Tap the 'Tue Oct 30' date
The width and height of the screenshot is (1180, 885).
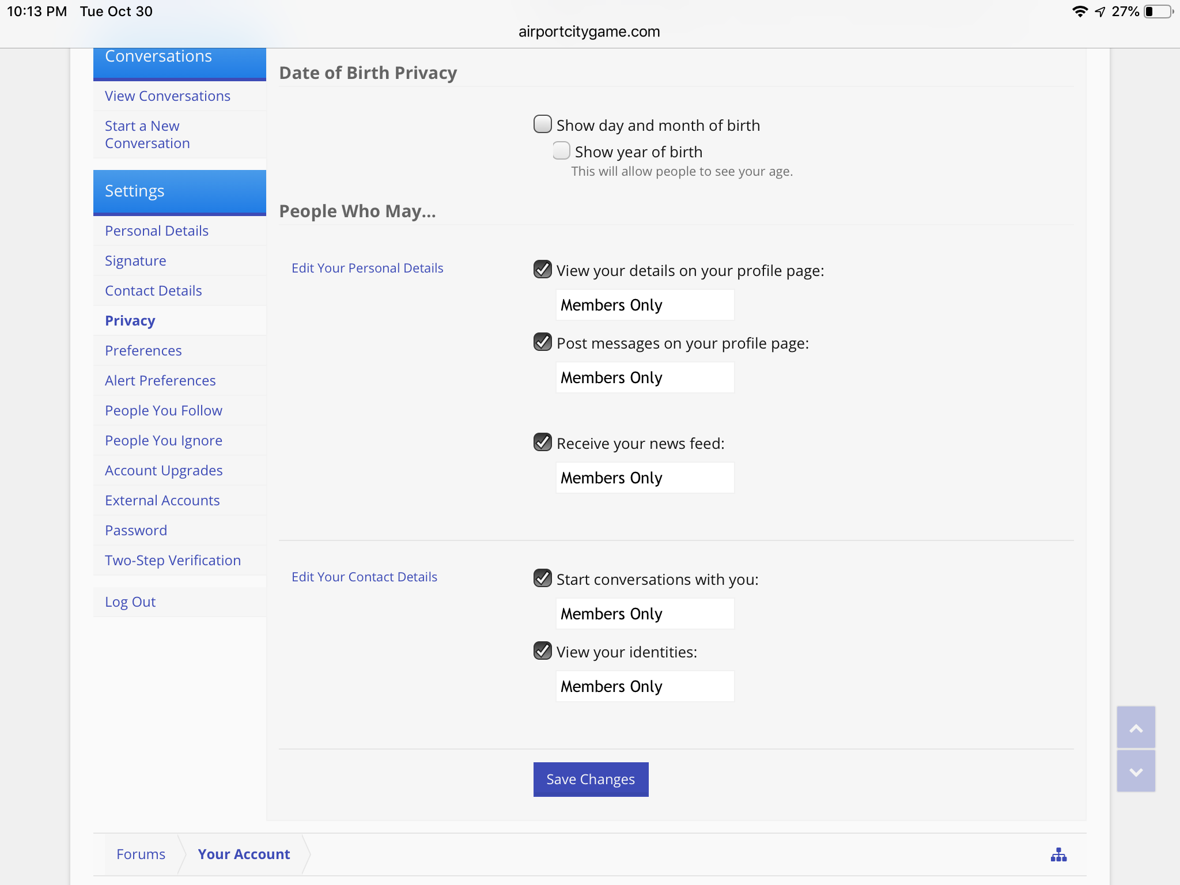[x=116, y=12]
